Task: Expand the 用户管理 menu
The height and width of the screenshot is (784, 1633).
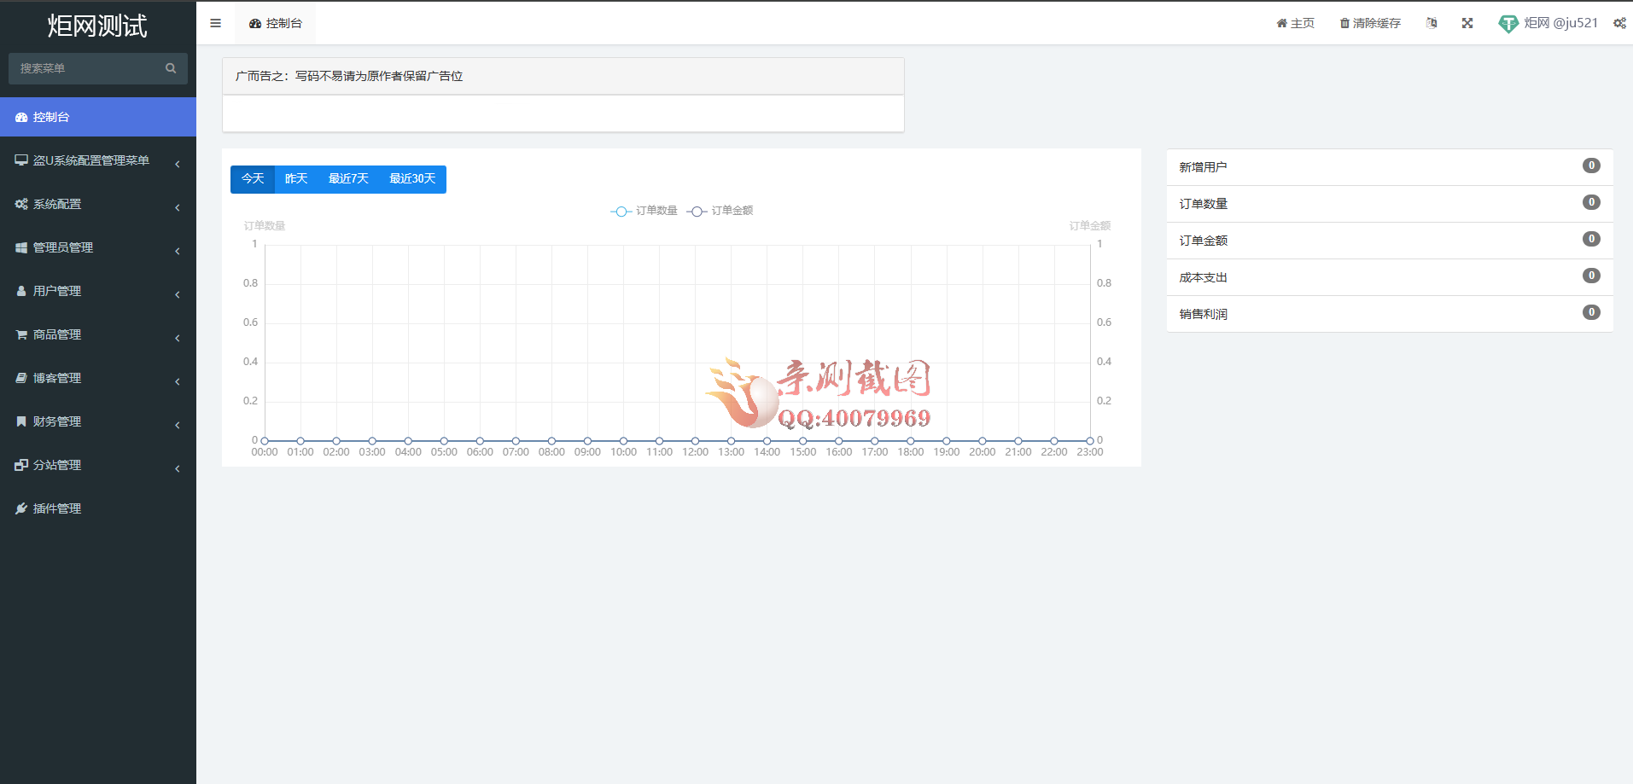Action: [x=56, y=290]
